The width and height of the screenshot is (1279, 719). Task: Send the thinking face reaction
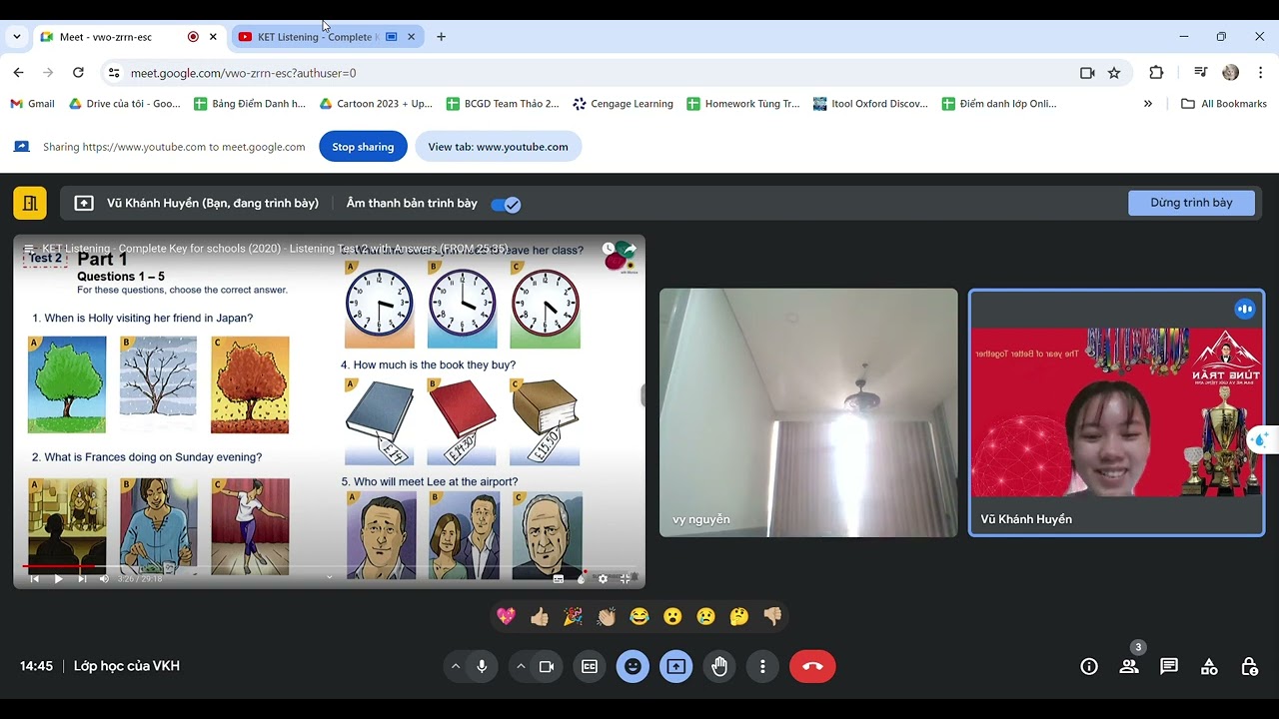(739, 617)
